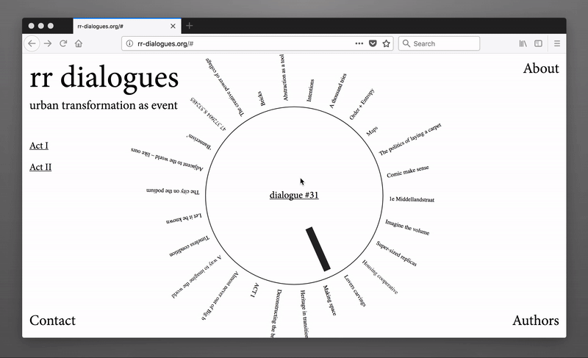
Task: Open the Firefox hamburger menu
Action: click(x=557, y=44)
